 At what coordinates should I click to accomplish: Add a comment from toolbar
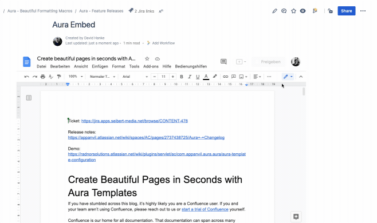click(x=233, y=77)
